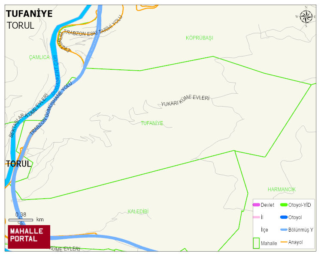The height and width of the screenshot is (256, 321).
Task: Click the bold TORUL label near the river
Action: click(18, 164)
